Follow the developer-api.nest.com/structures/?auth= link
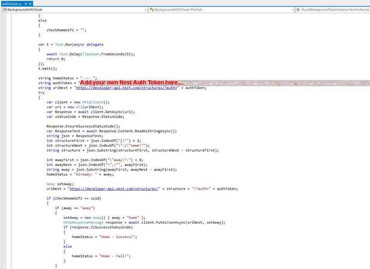 [127, 88]
